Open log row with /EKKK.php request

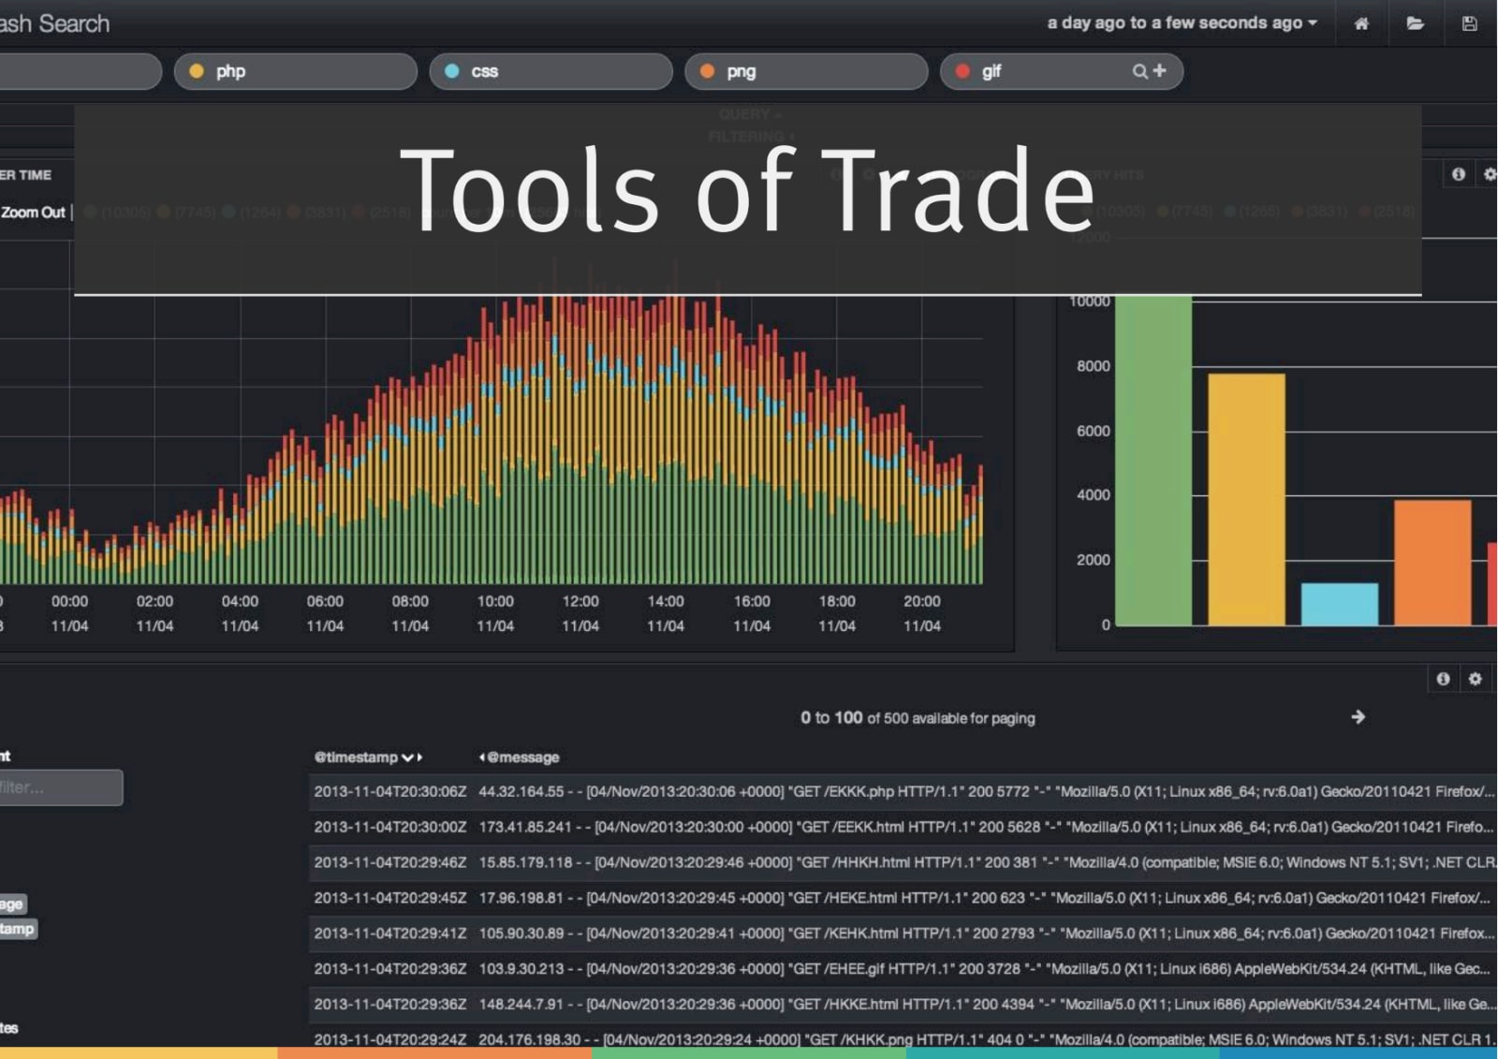(x=903, y=791)
